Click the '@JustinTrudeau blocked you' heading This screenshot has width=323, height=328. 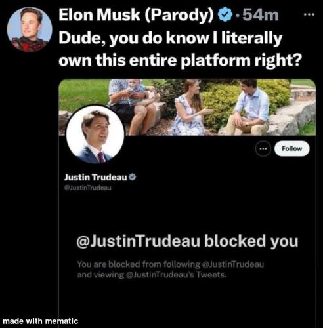187,241
